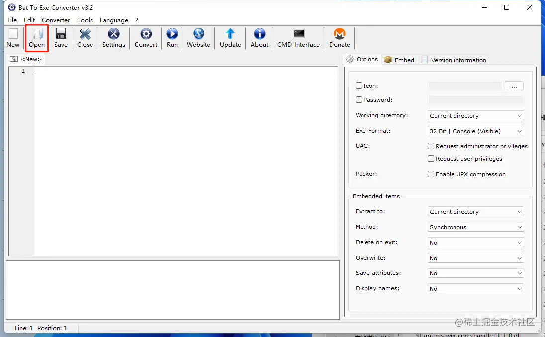The height and width of the screenshot is (337, 545).
Task: Open the Converter menu
Action: click(56, 20)
